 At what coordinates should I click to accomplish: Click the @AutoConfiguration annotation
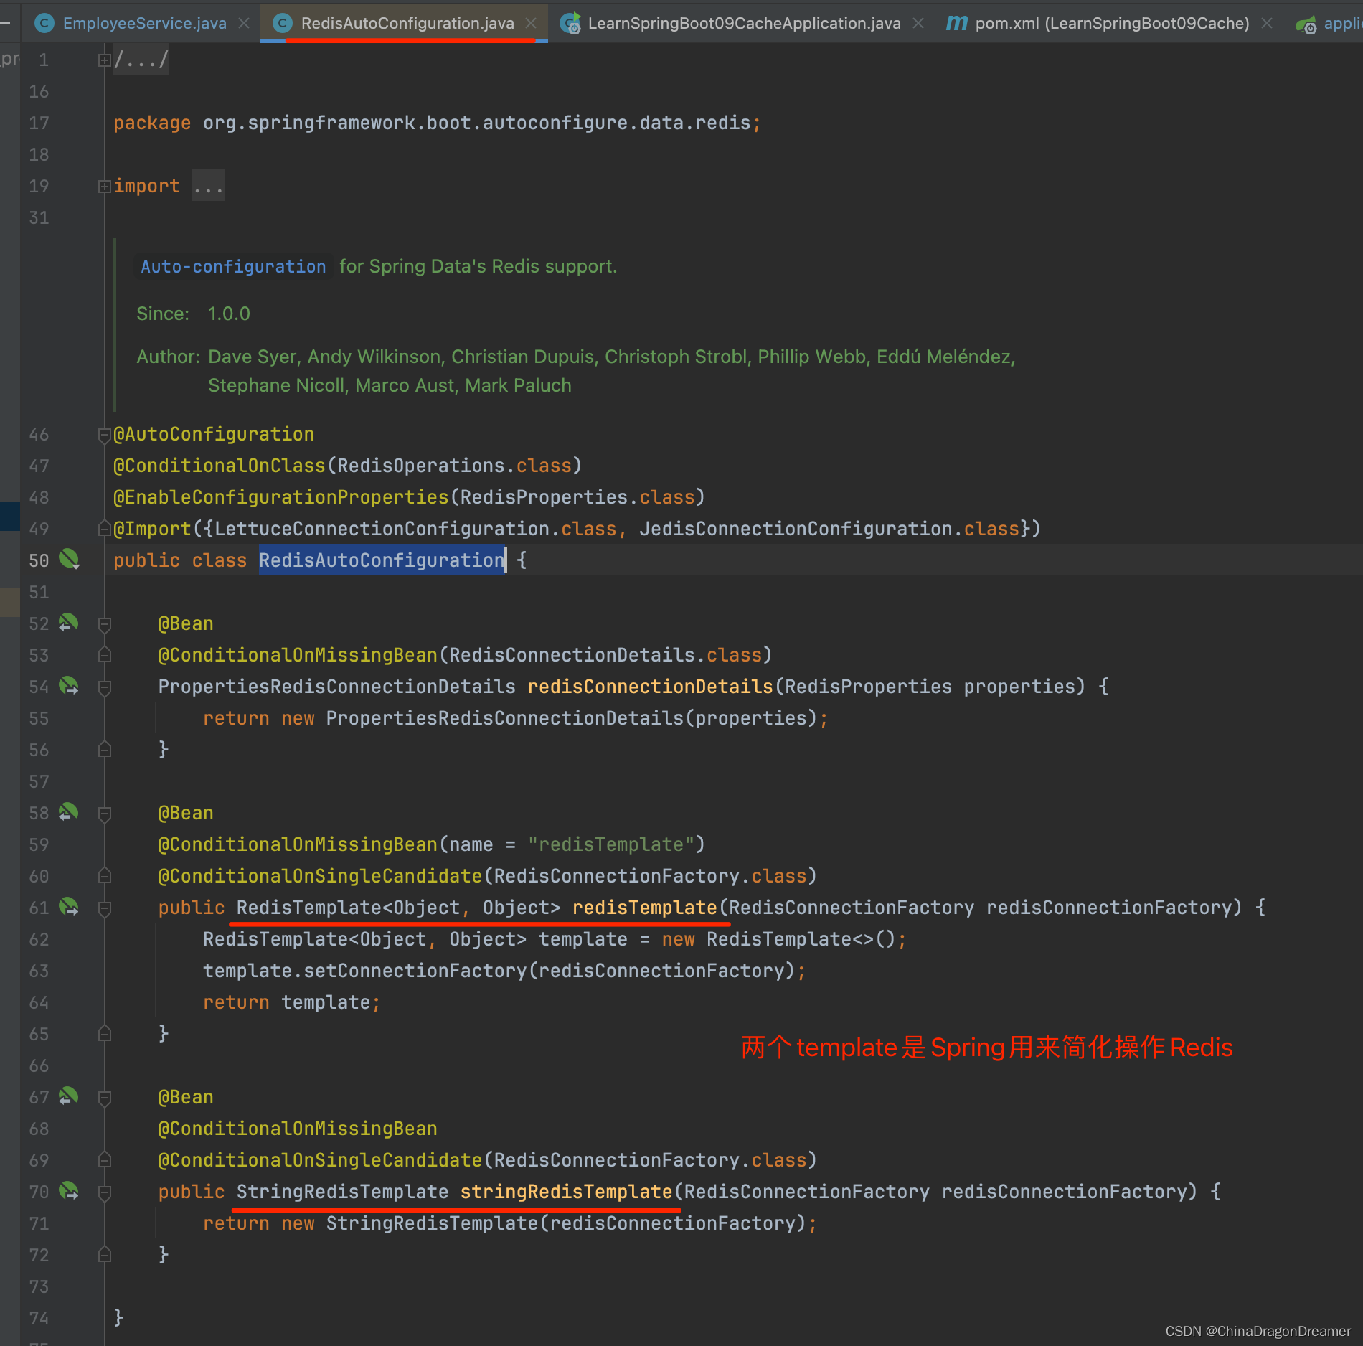pos(214,434)
